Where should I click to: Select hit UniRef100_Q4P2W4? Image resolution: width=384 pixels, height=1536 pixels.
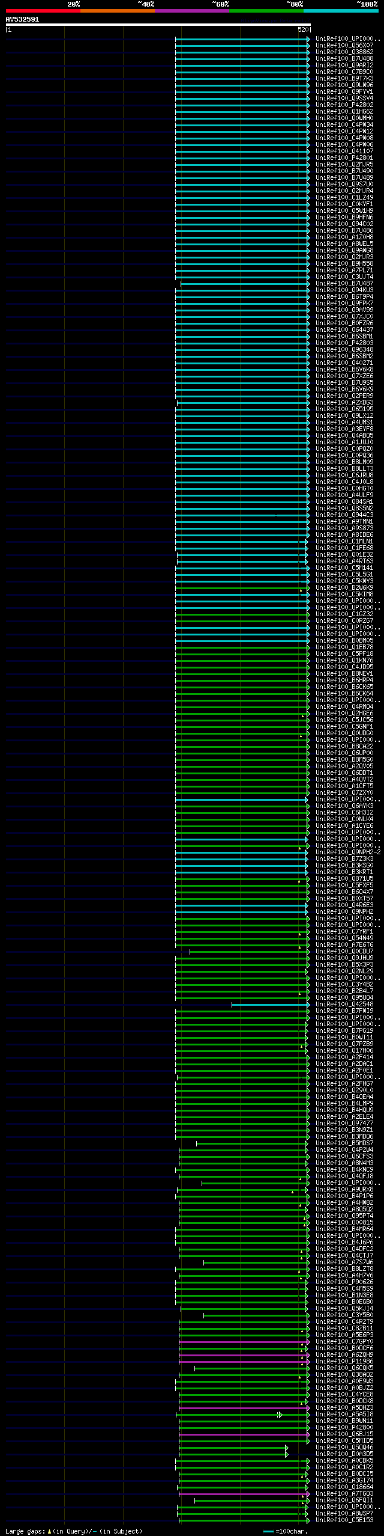(344, 1150)
